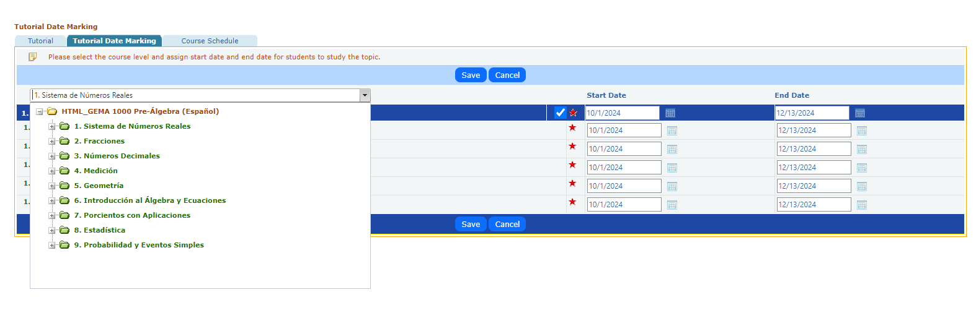
Task: Click the red star icon in the highlighted row
Action: pyautogui.click(x=573, y=113)
